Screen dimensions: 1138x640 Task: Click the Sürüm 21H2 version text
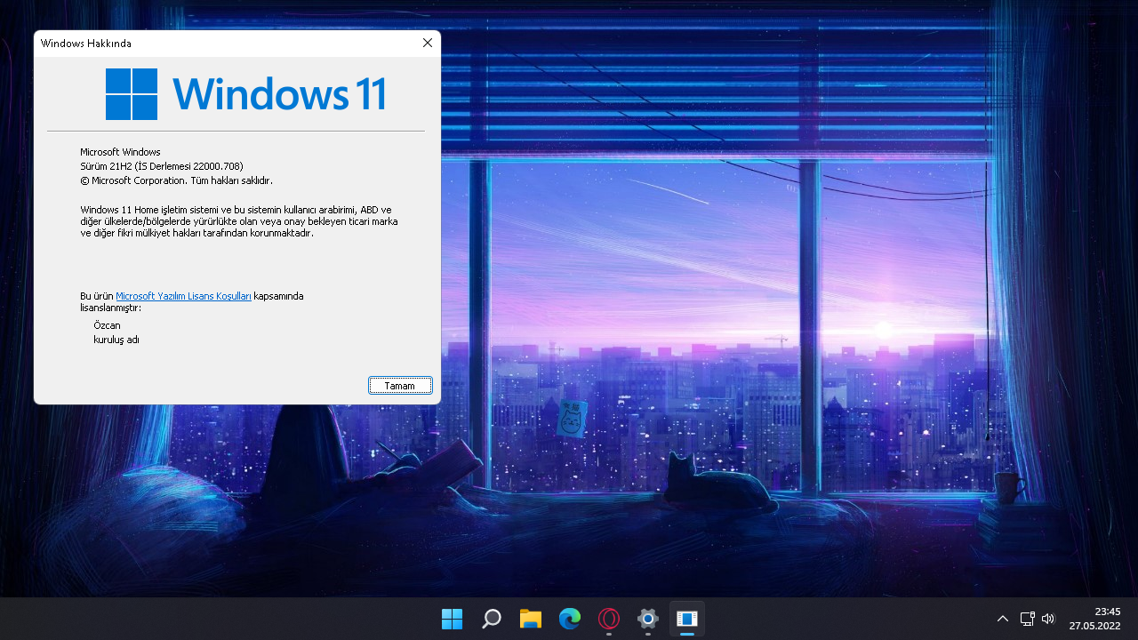pos(161,165)
